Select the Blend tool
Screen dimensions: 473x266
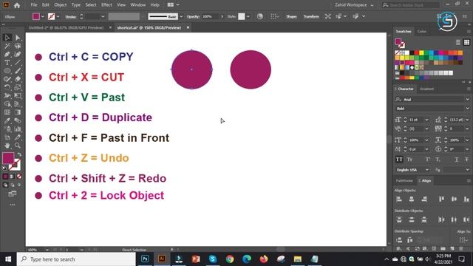coord(18,120)
